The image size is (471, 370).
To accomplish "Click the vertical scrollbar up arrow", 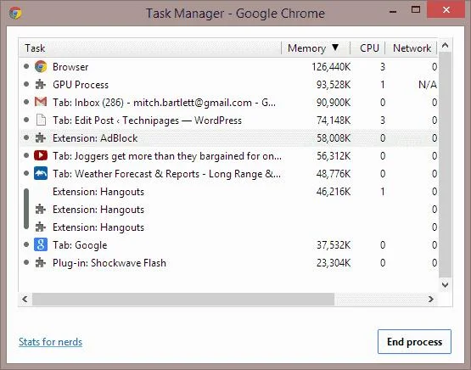I will click(445, 45).
